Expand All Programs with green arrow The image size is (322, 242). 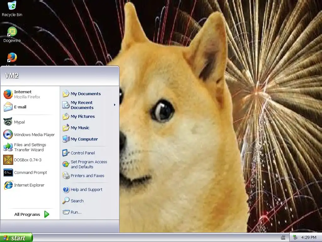[x=47, y=214]
